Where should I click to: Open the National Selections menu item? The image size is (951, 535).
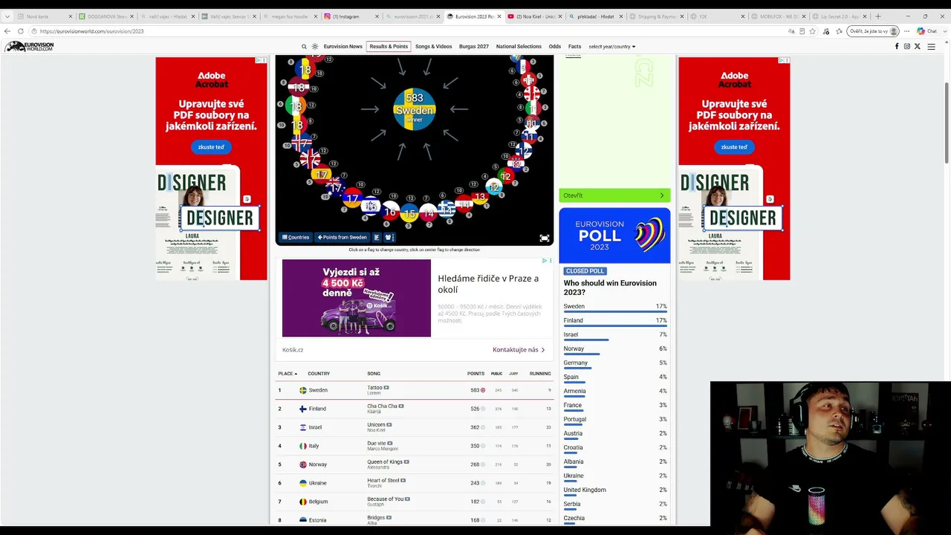tap(519, 47)
